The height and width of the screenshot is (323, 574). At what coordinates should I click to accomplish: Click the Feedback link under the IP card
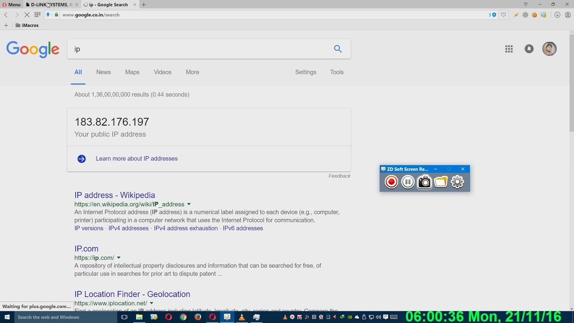click(339, 176)
